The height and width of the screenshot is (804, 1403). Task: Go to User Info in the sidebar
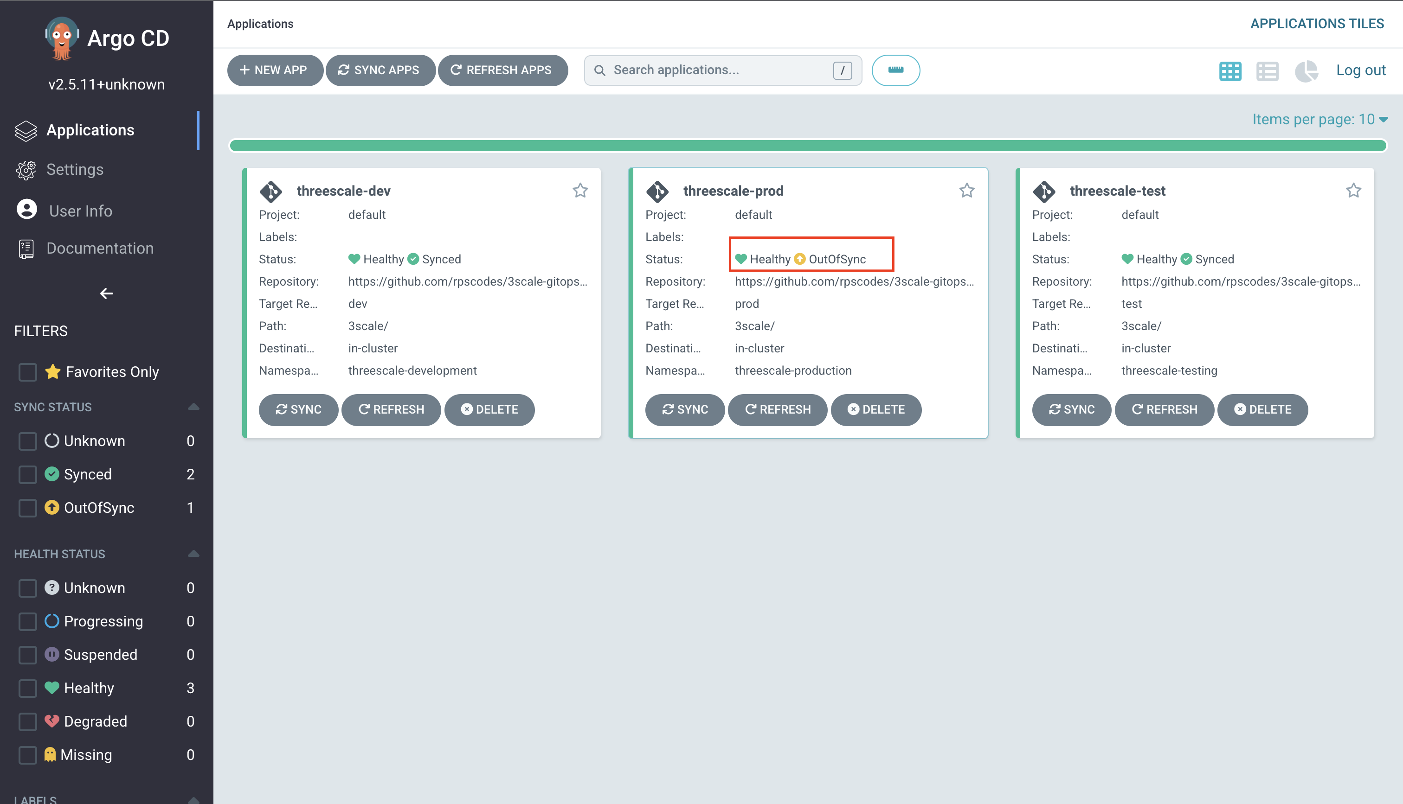[80, 211]
